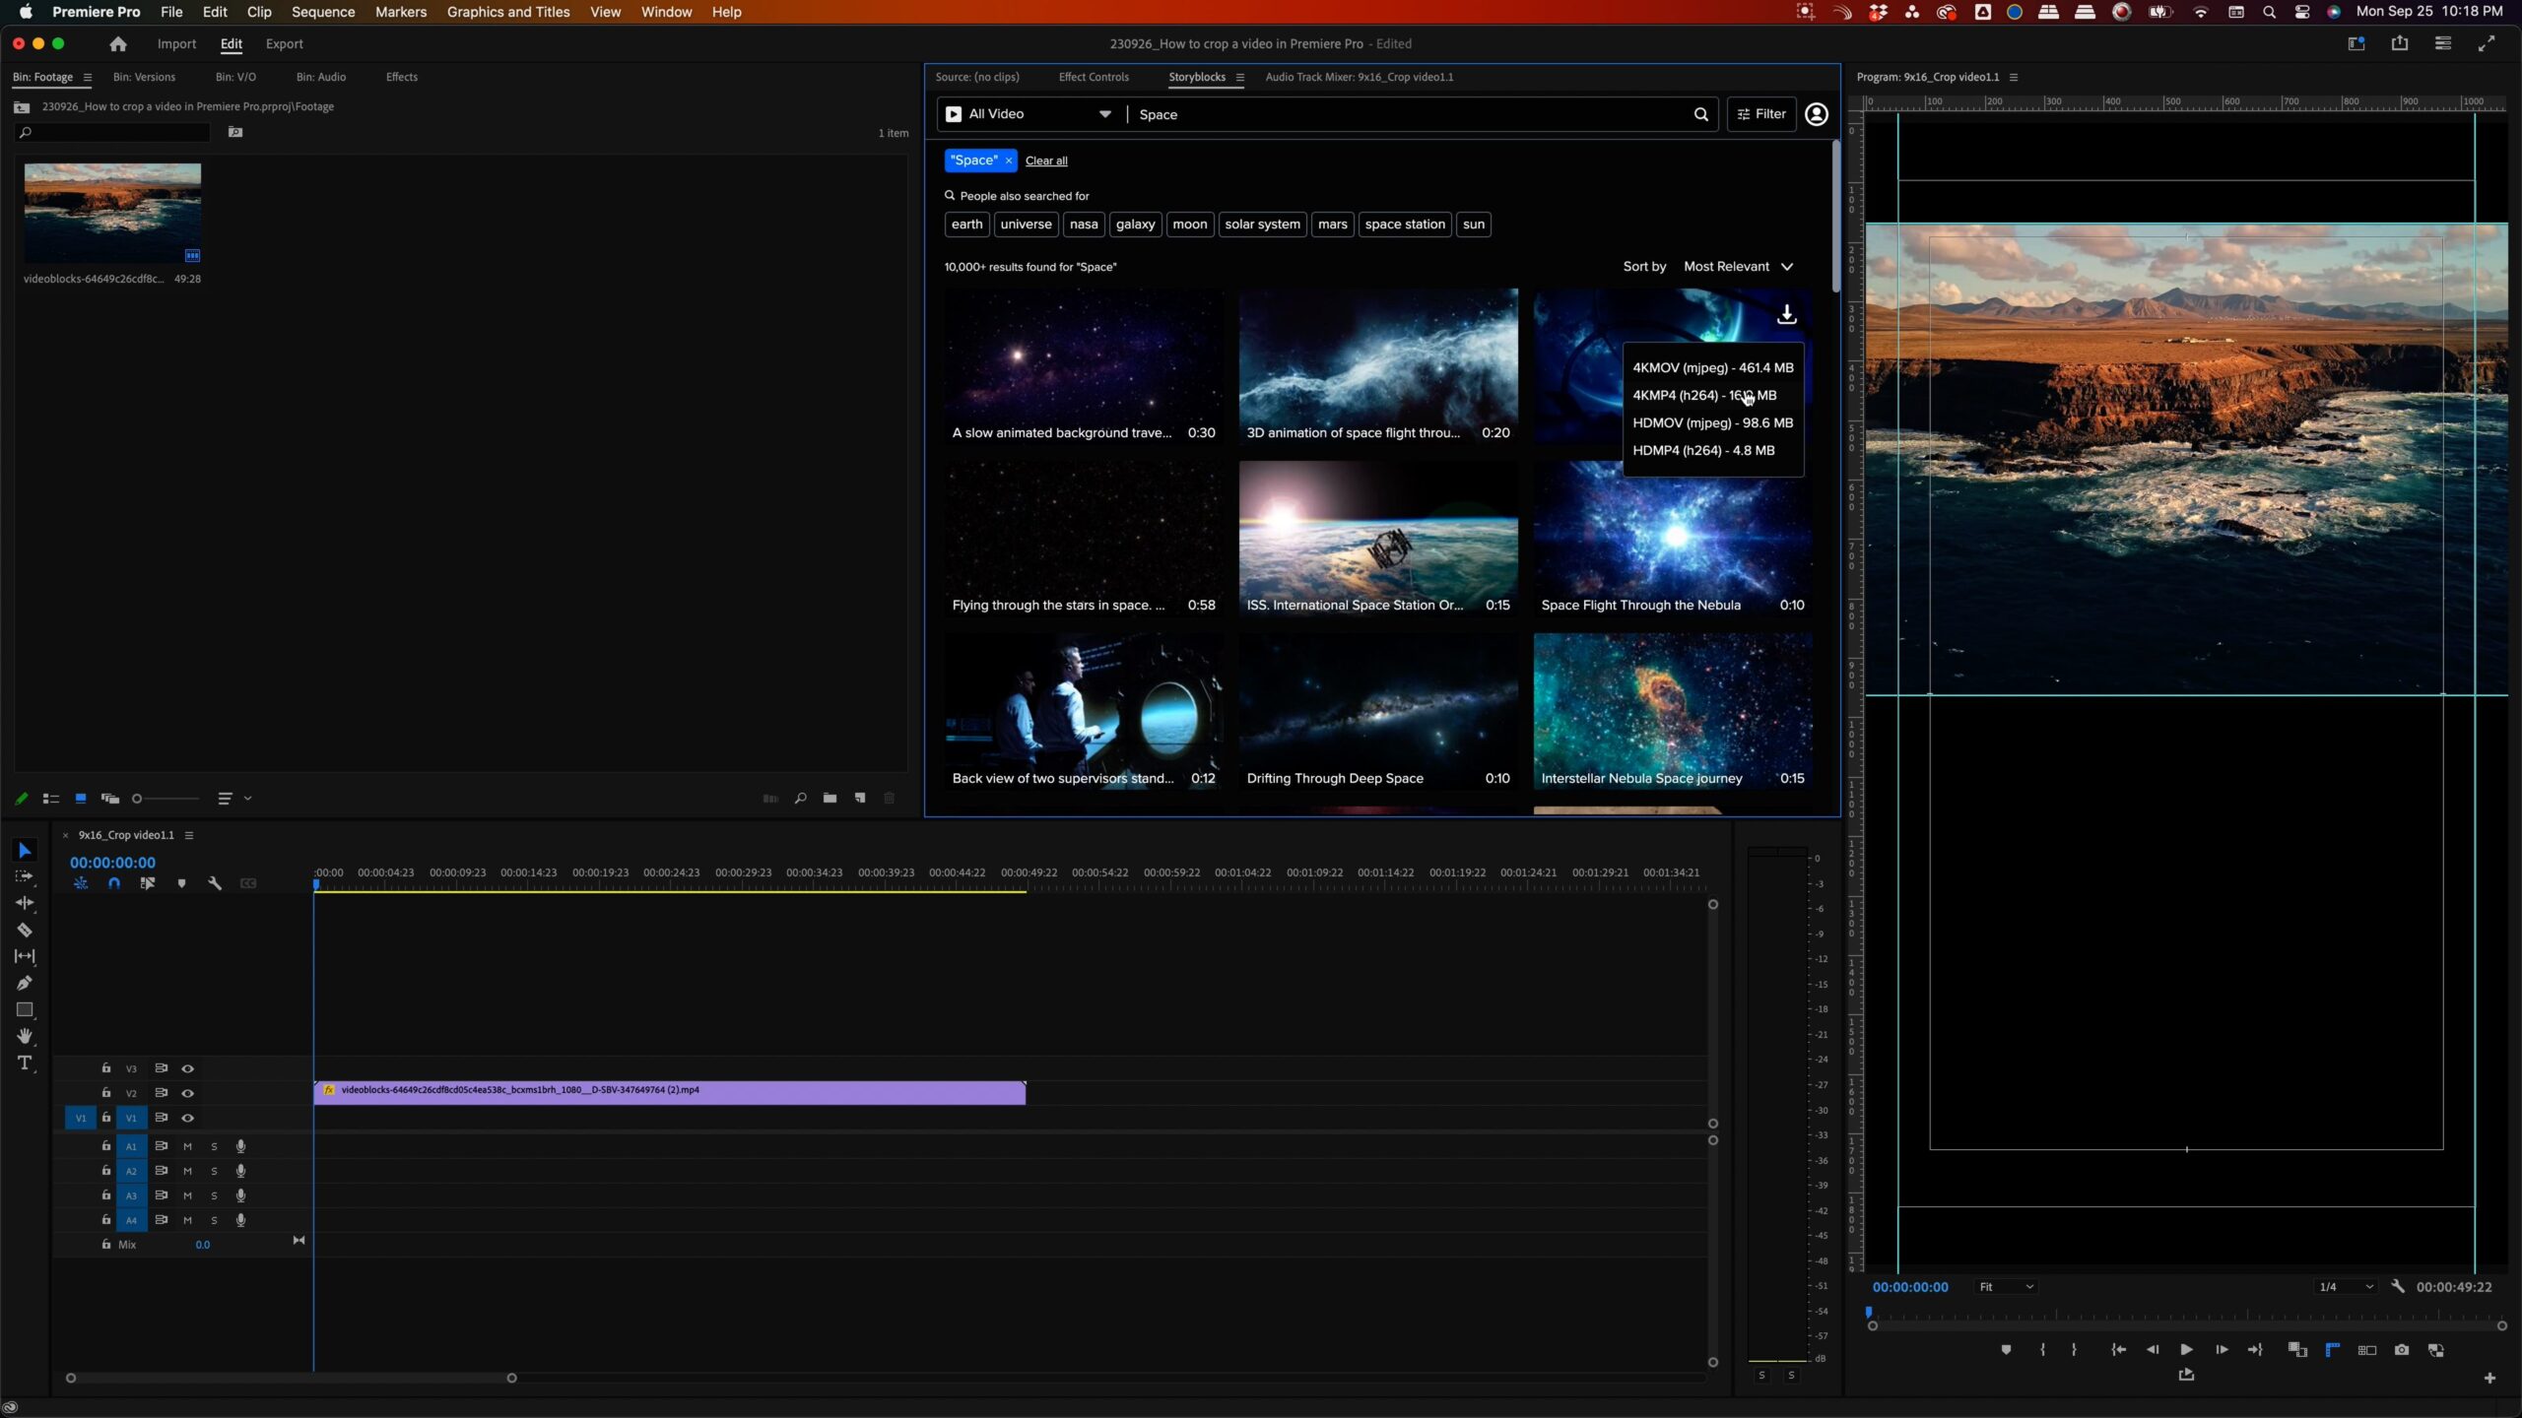Click the Effects panel icon in bin
Viewport: 2522px width, 1418px height.
402,76
